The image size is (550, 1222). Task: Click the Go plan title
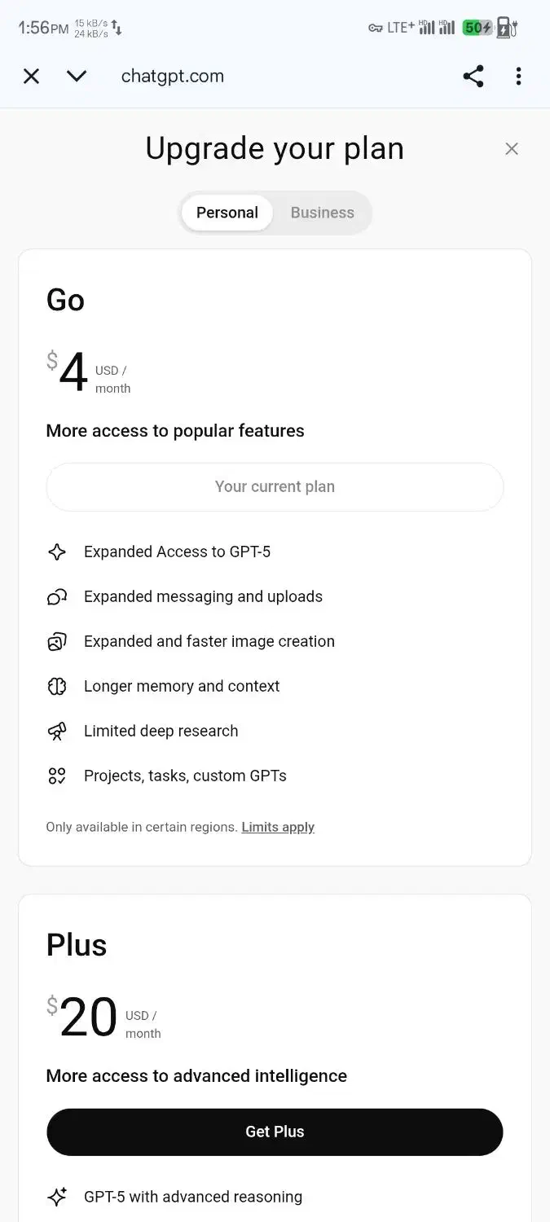pos(65,300)
